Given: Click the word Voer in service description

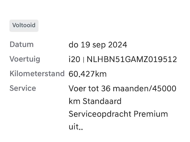Looking at the screenshot, I should [77, 89].
